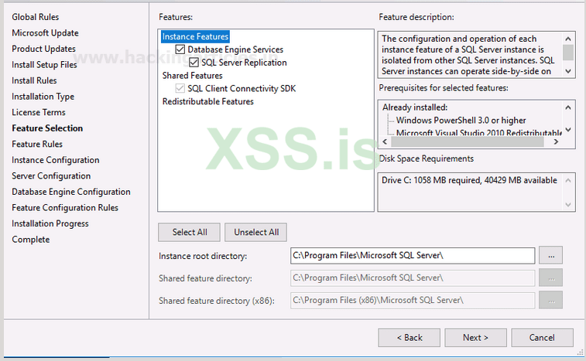The height and width of the screenshot is (361, 586).
Task: Toggle SQL Client Connectivity SDK checkbox
Action: [x=180, y=88]
